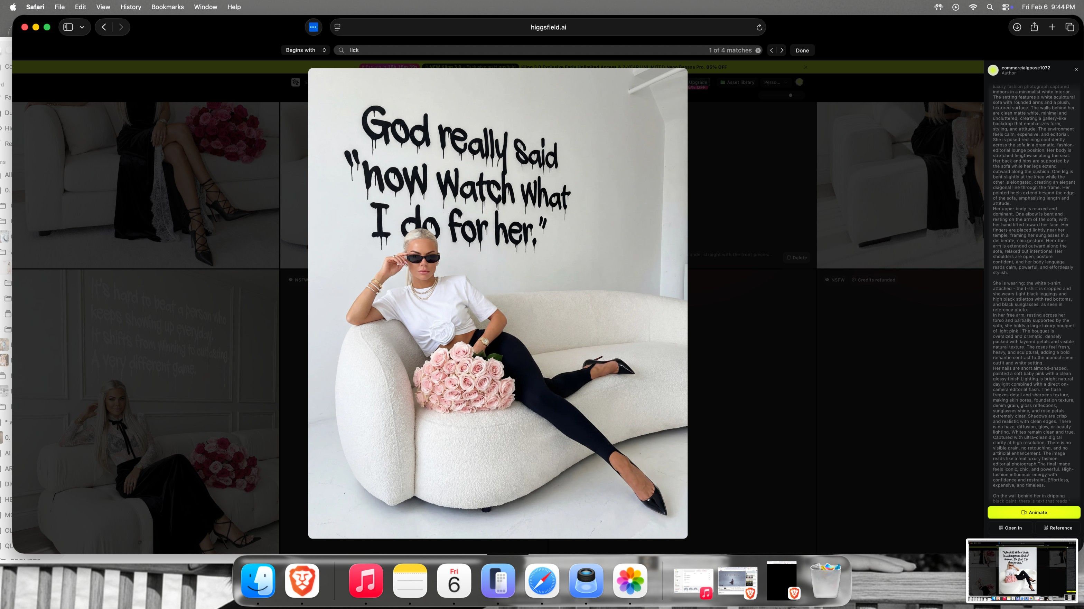Click the screenshot thumbnail preview in corner
1084x609 pixels.
click(1022, 570)
